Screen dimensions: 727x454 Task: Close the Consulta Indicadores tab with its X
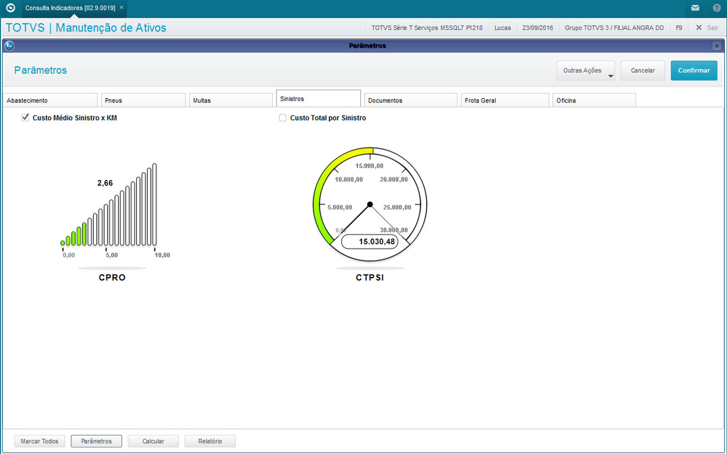coord(121,7)
